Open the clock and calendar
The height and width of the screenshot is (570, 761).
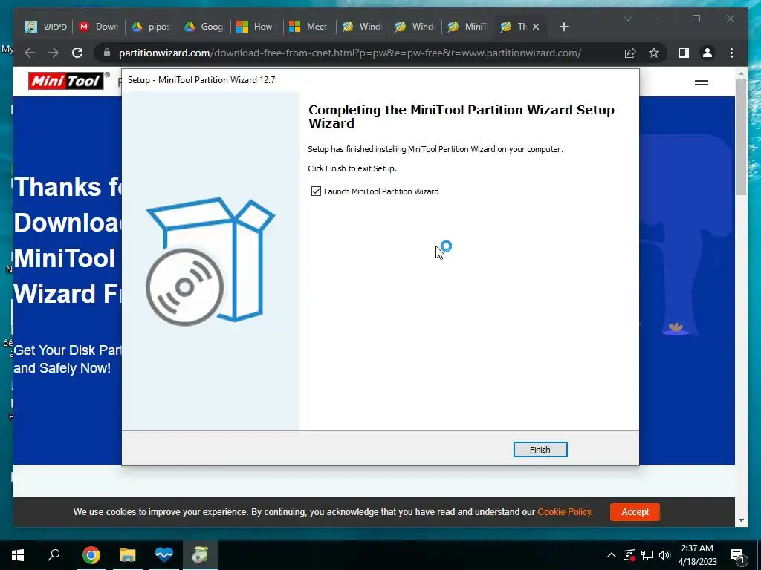click(x=697, y=555)
